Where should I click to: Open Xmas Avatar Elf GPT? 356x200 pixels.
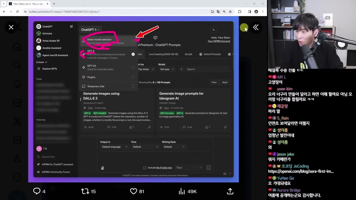tap(51, 41)
